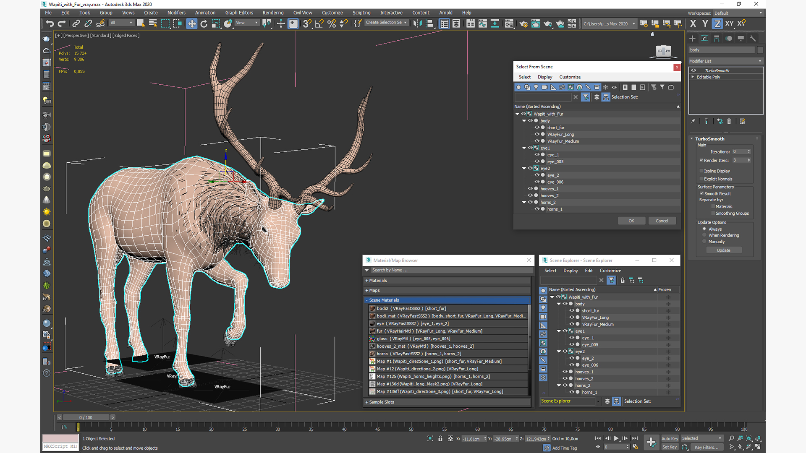Toggle Angle Snap icon

pos(319,24)
